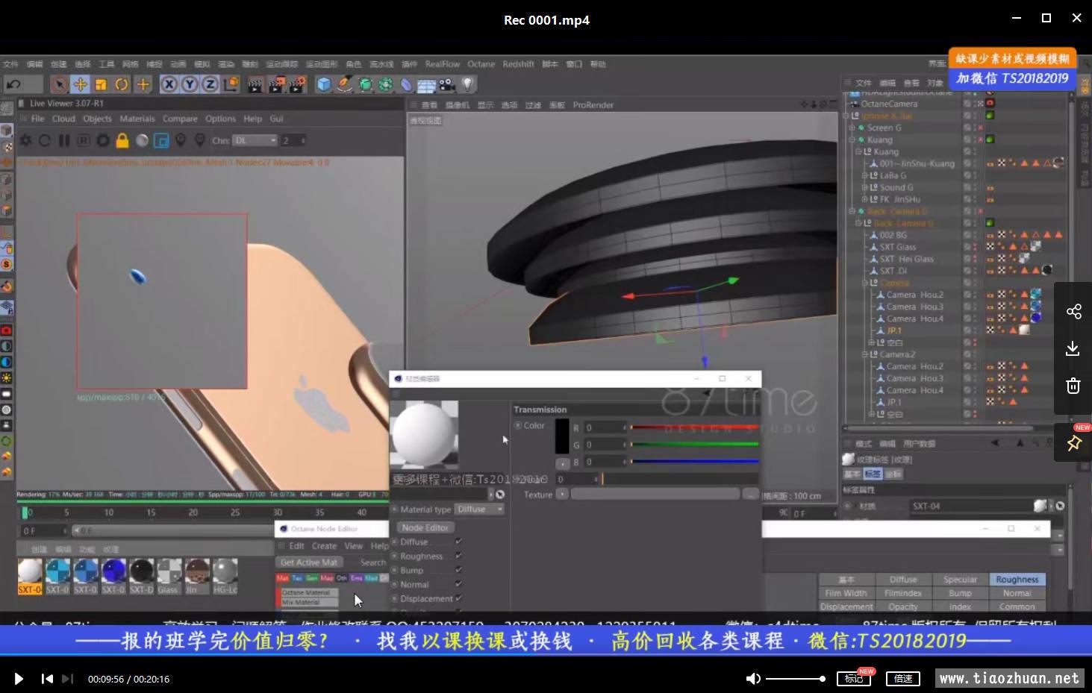
Task: Click the video player share icon
Action: [1073, 311]
